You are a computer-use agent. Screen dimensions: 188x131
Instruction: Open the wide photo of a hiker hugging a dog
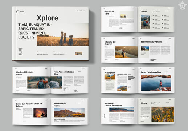[45, 83]
